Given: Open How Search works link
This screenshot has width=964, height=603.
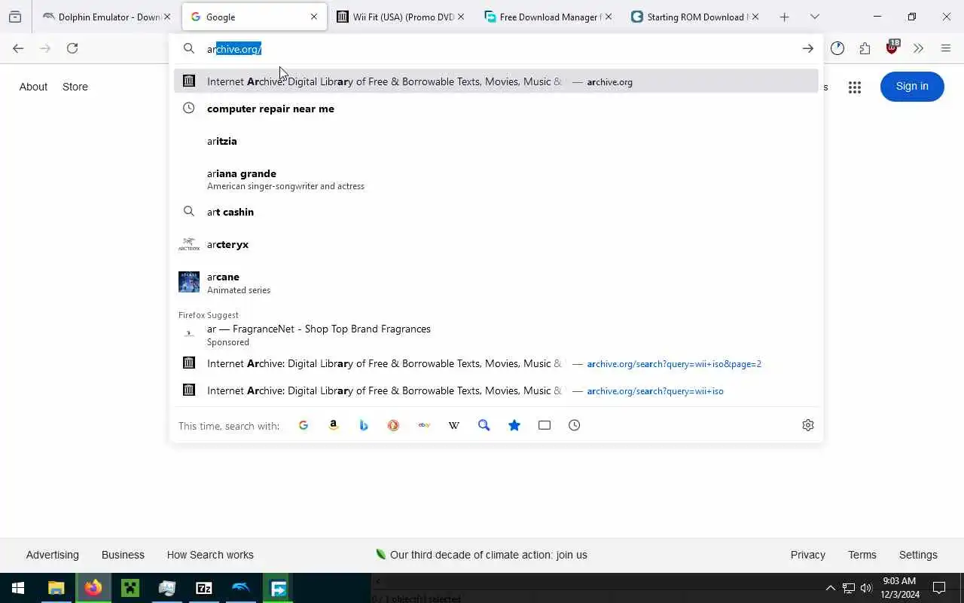Looking at the screenshot, I should click(x=210, y=555).
